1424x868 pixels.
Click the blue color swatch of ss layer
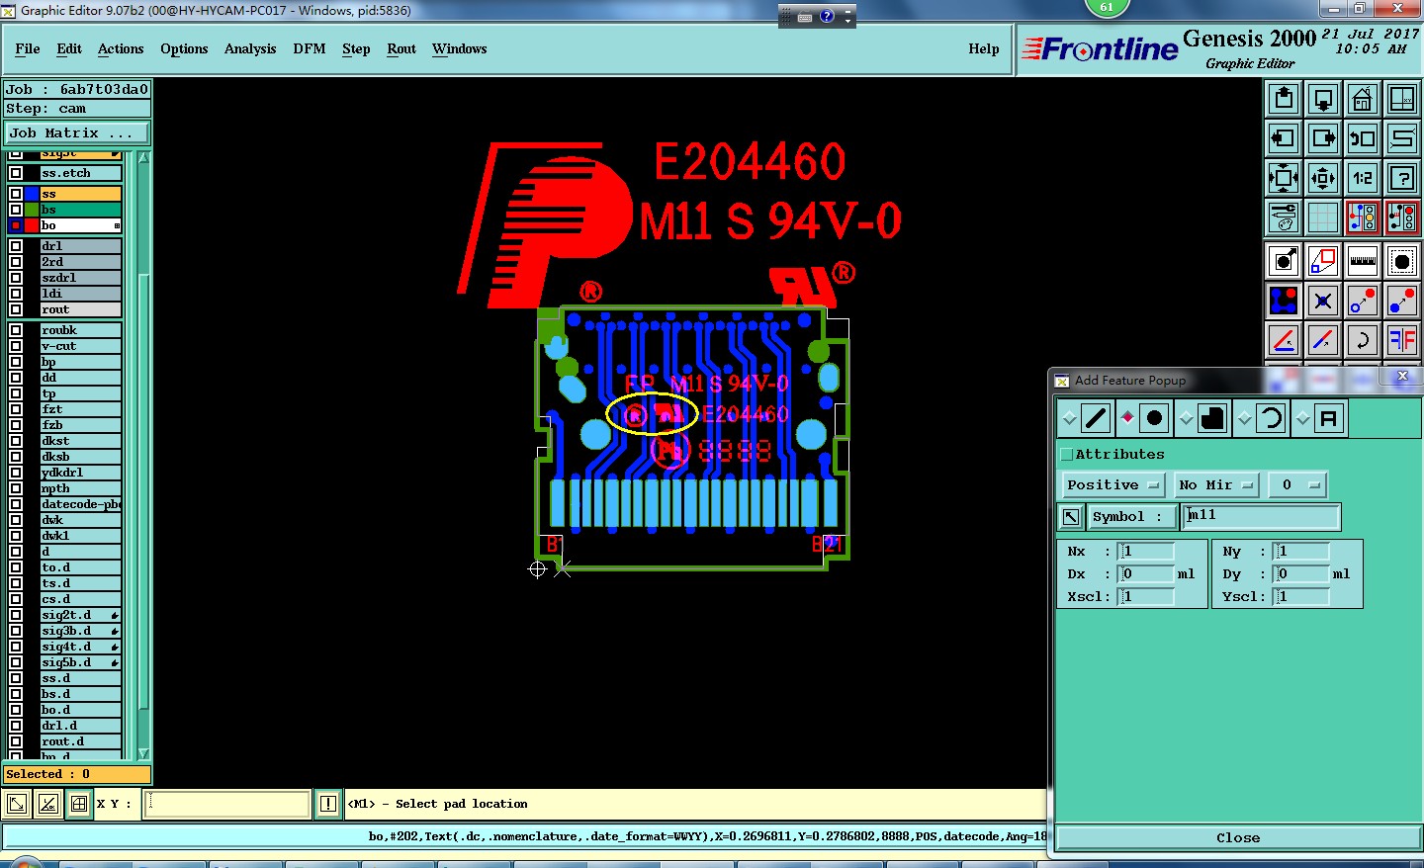tap(32, 194)
